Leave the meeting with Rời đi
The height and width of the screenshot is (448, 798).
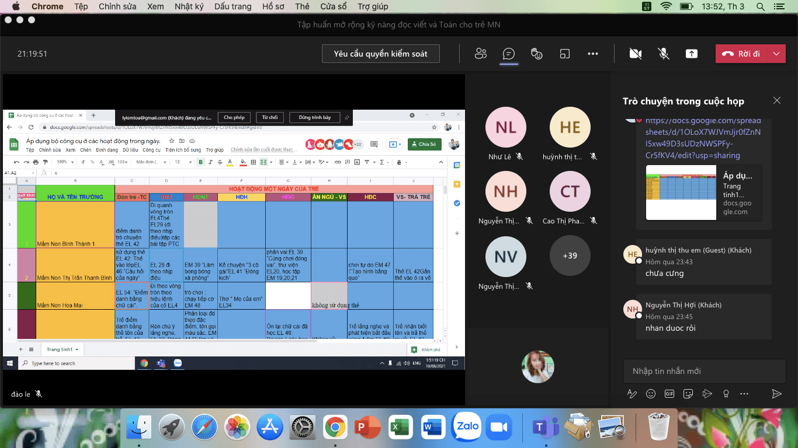[741, 54]
